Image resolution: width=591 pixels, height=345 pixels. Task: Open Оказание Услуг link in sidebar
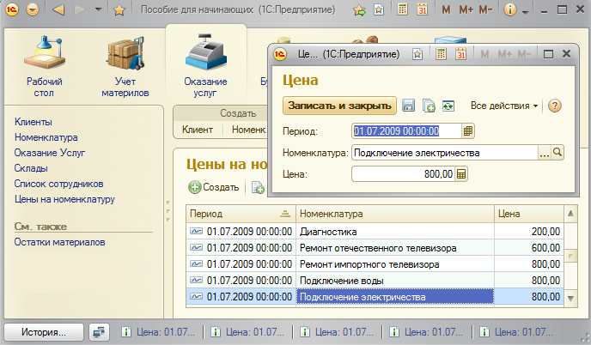(x=50, y=153)
